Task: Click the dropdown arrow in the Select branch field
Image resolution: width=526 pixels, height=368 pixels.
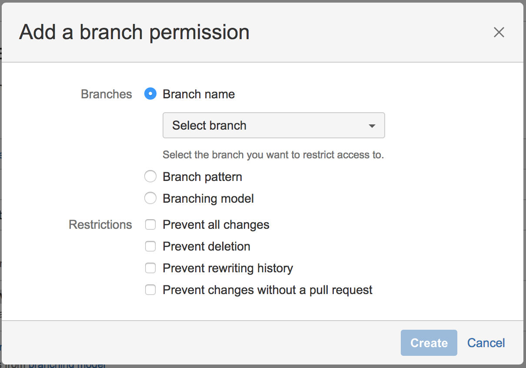Action: (372, 126)
